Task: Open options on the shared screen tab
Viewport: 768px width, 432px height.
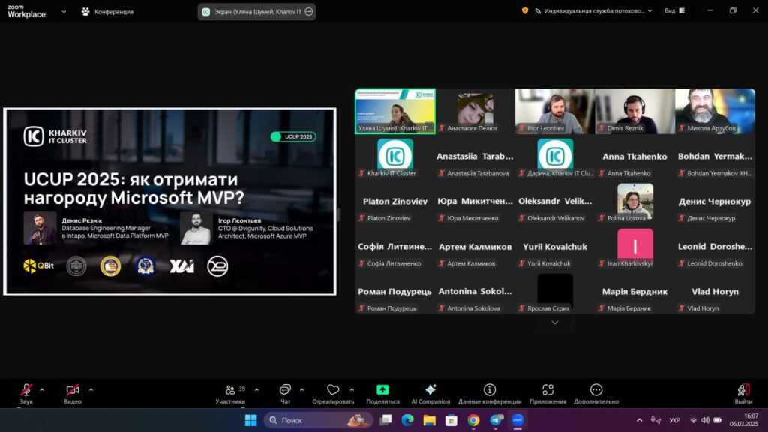Action: click(308, 11)
